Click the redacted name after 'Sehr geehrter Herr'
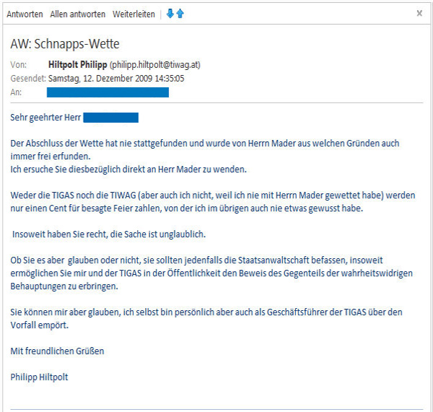The height and width of the screenshot is (412, 433). tap(110, 118)
